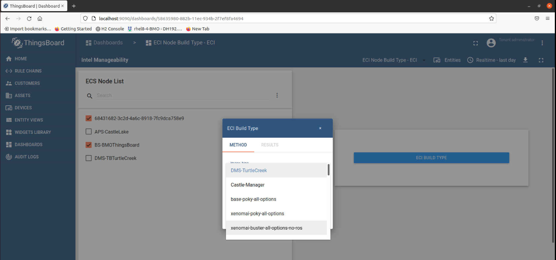Open the Getting Started bookmark
The width and height of the screenshot is (556, 260).
click(x=73, y=29)
